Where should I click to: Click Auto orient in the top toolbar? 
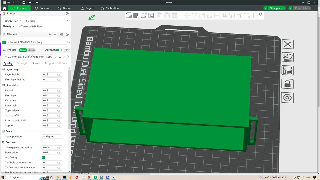[144, 16]
